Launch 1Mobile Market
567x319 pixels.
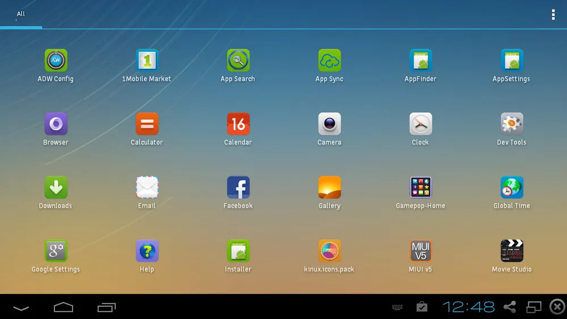point(147,60)
